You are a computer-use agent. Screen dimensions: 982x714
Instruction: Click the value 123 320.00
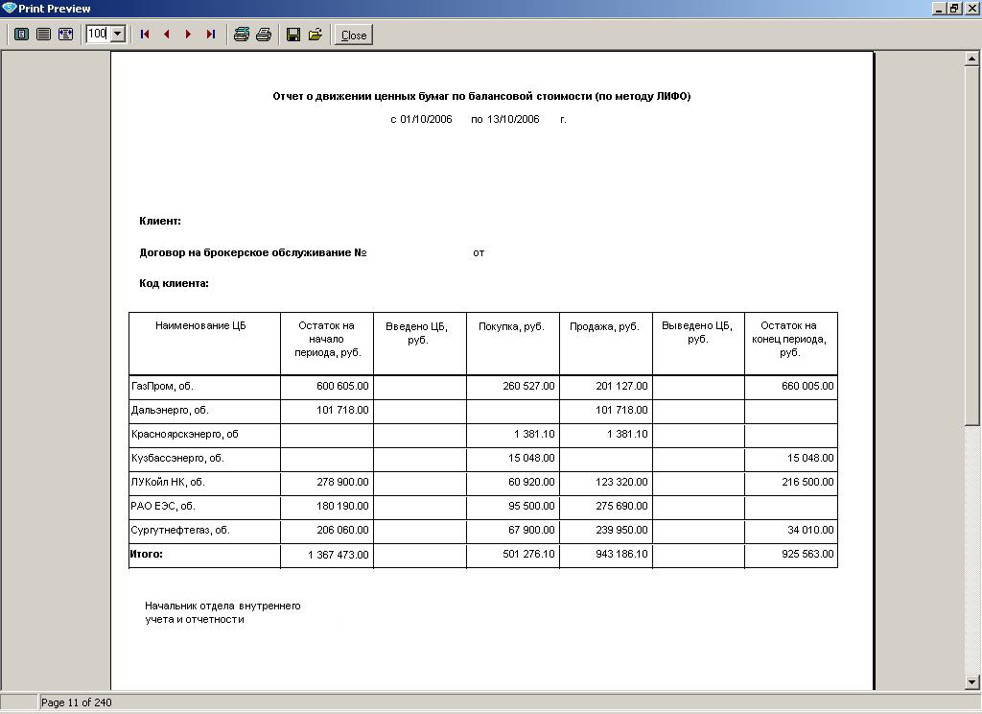tap(621, 482)
